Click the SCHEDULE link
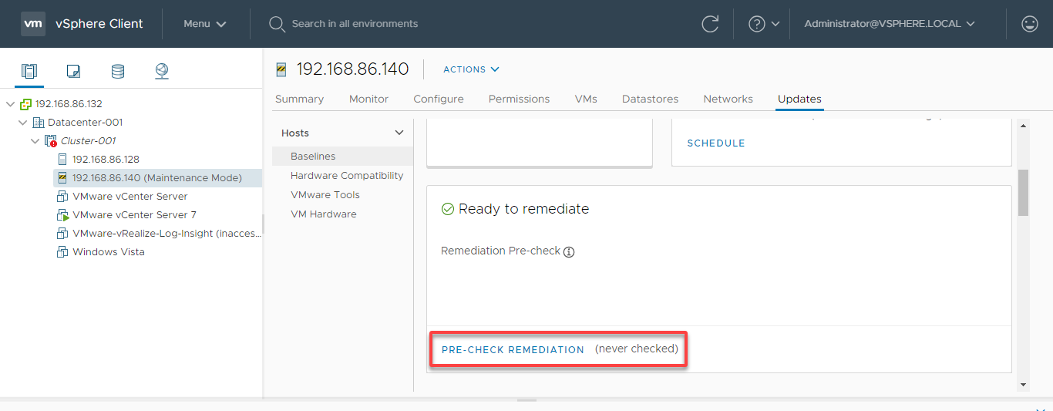The height and width of the screenshot is (411, 1053). pyautogui.click(x=716, y=143)
